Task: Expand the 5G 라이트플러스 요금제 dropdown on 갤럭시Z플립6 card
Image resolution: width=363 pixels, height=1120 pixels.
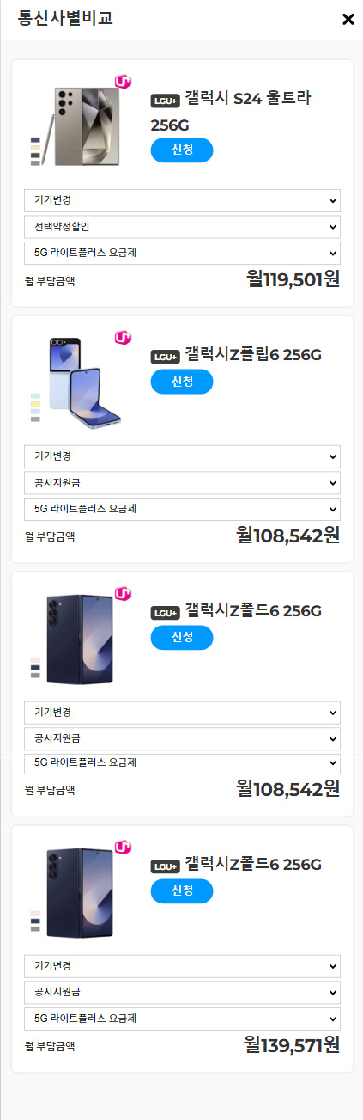Action: coord(182,509)
